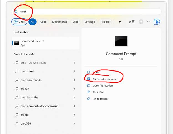This screenshot has width=173, height=134.
Task: Click magnifier icon beside 'cmd commands'
Action: coord(17,80)
